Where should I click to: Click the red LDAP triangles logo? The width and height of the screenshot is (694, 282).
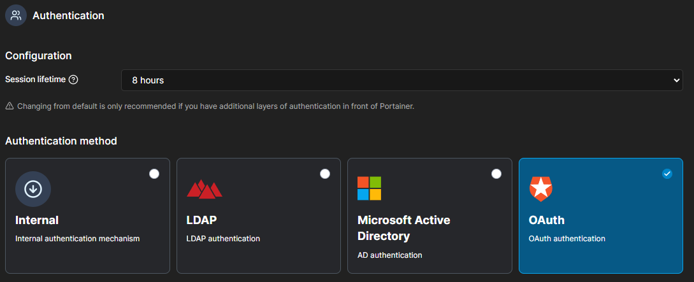coord(205,188)
